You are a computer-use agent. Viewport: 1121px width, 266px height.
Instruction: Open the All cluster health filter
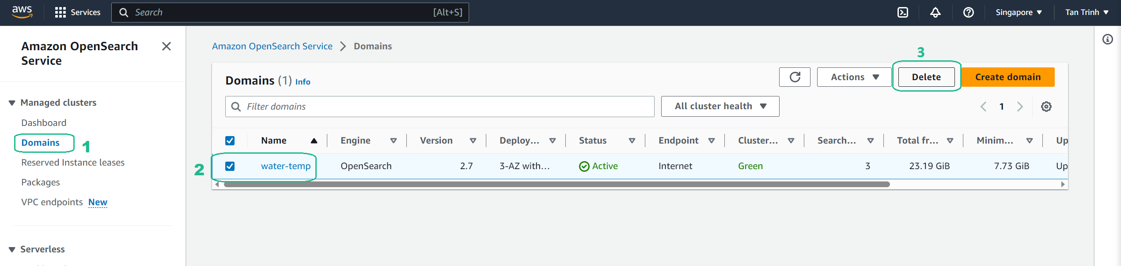[x=720, y=106]
